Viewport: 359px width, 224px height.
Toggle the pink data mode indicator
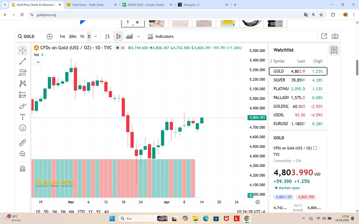[123, 48]
